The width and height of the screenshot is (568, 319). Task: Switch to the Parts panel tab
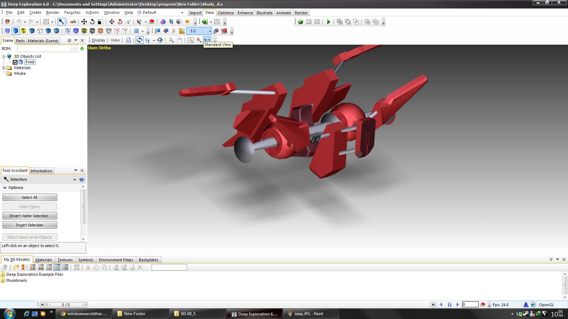(20, 41)
